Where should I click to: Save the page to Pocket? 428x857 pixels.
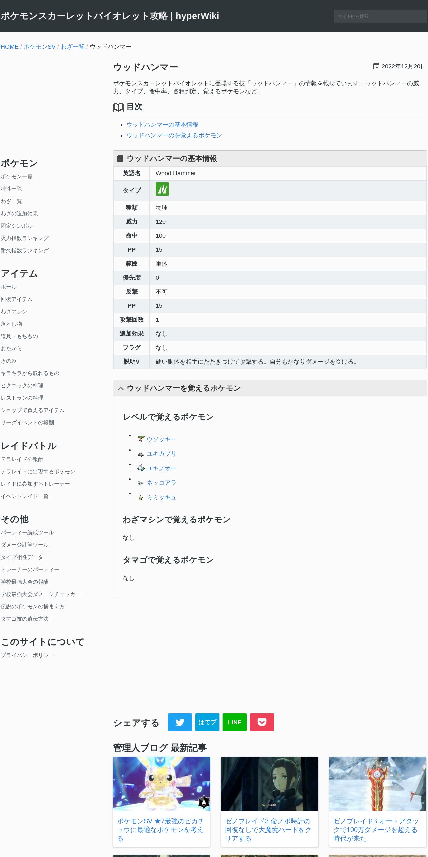pos(262,722)
